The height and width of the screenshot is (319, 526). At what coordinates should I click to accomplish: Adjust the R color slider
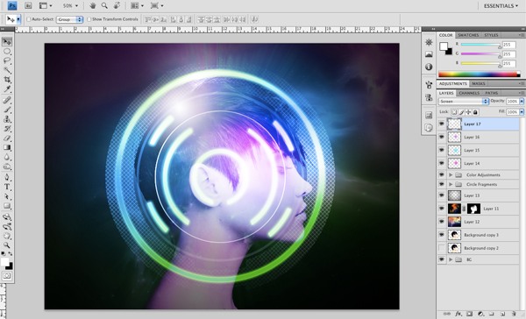click(480, 45)
